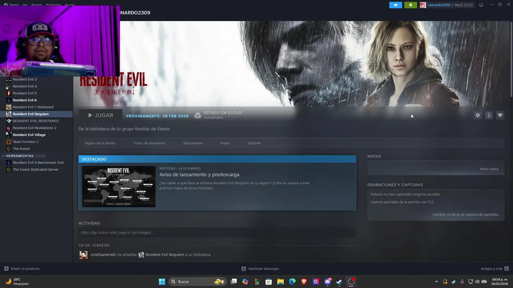Open Gestionar descargas
Screen dimensions: 513x288
tap(260, 268)
